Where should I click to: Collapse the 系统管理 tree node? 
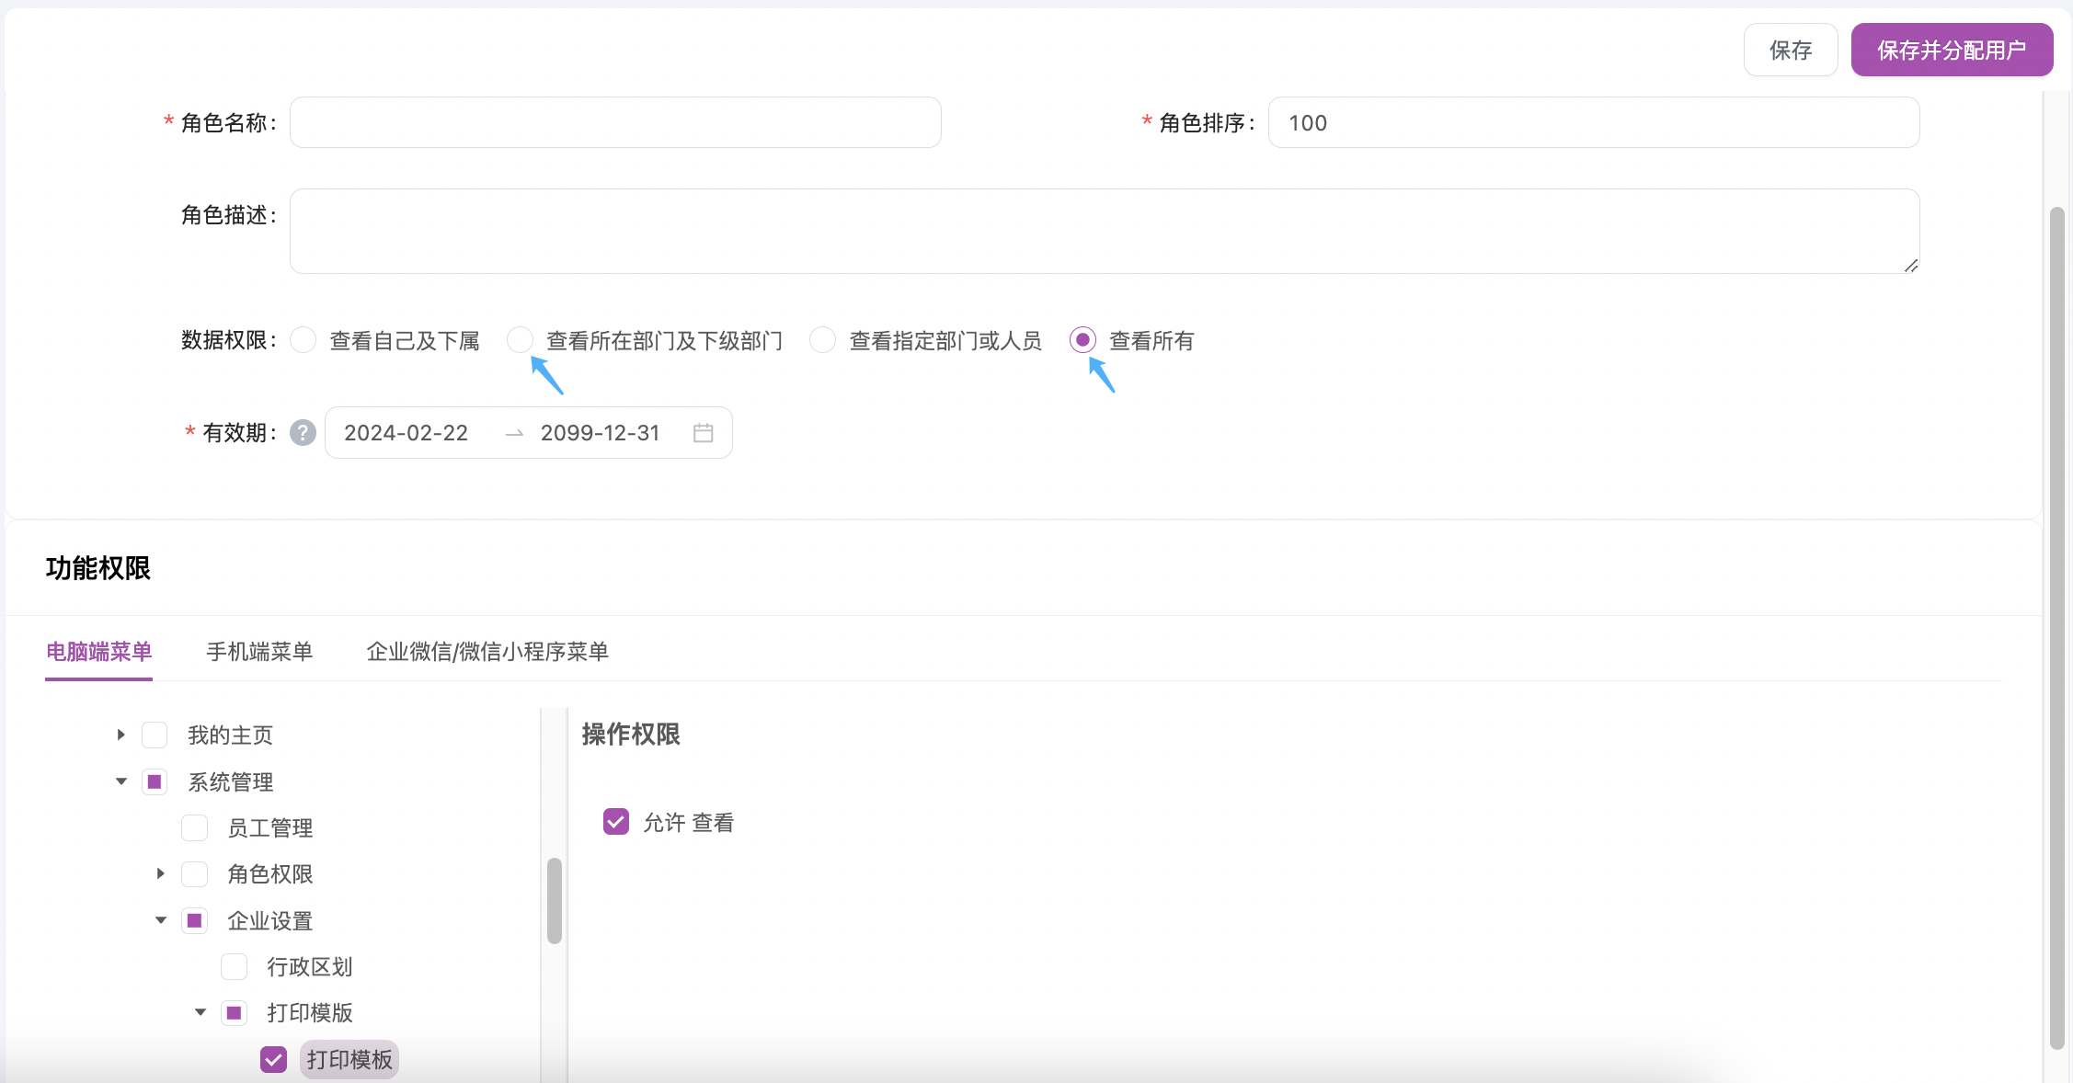pyautogui.click(x=120, y=781)
